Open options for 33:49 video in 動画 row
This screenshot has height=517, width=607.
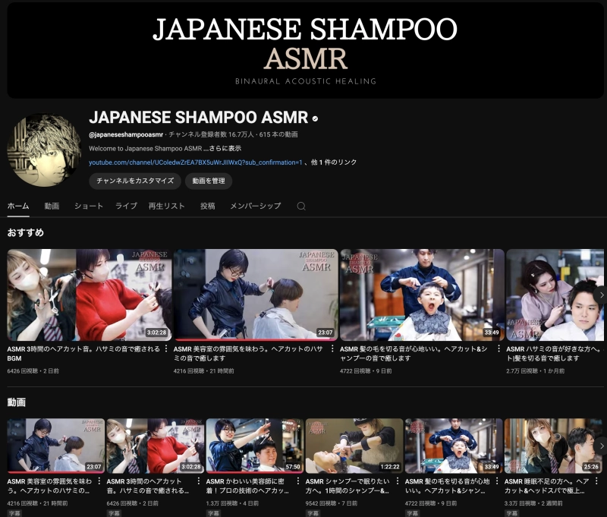pyautogui.click(x=497, y=481)
